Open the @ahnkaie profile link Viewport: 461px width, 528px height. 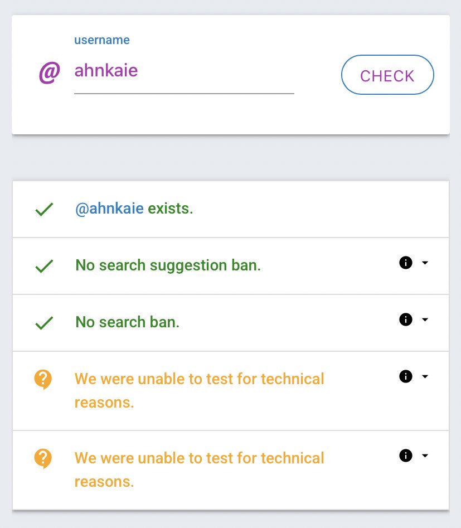tap(109, 209)
